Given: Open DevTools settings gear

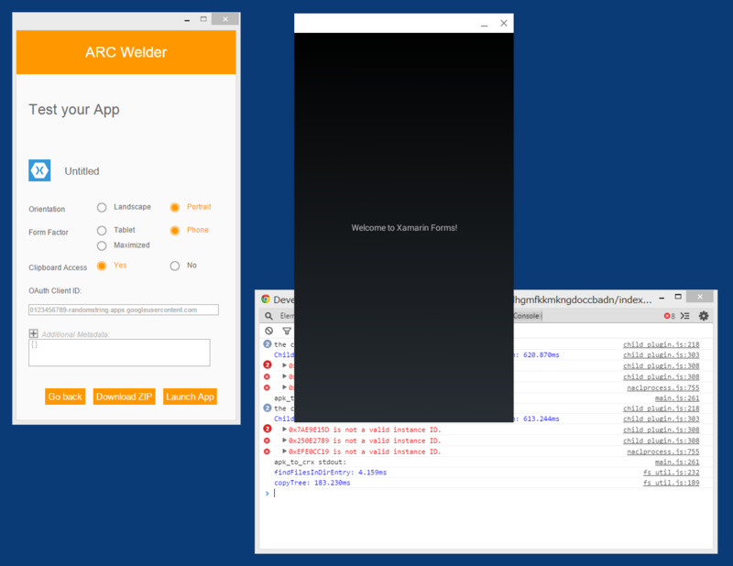Looking at the screenshot, I should click(704, 316).
